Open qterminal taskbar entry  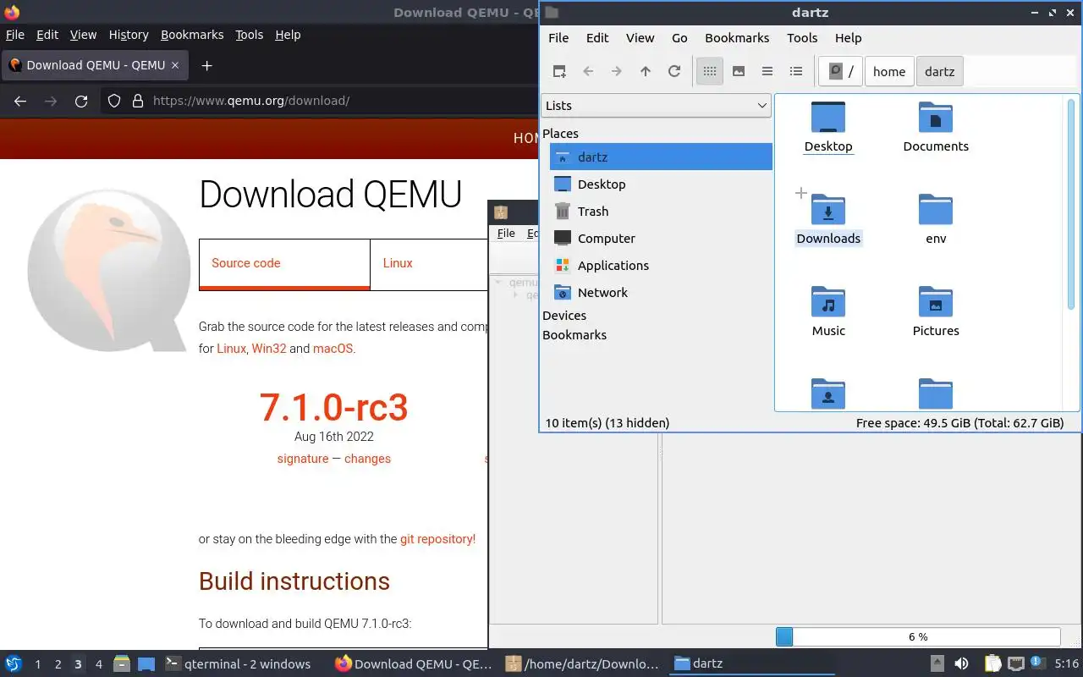pyautogui.click(x=239, y=663)
